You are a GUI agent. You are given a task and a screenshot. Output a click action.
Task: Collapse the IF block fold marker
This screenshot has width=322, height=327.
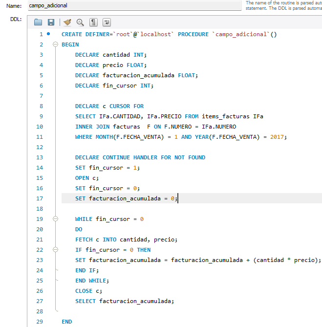point(55,250)
